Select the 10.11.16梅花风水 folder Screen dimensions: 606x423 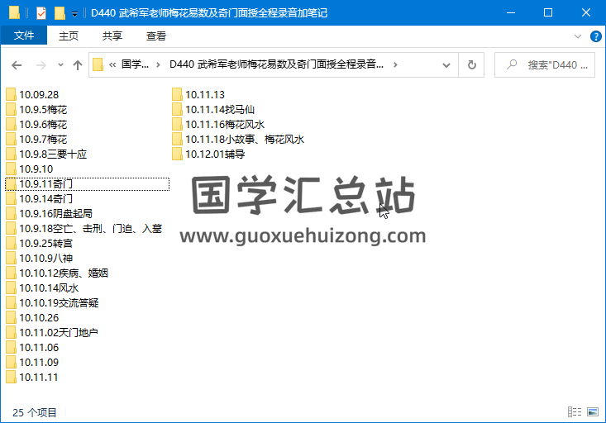pyautogui.click(x=219, y=125)
